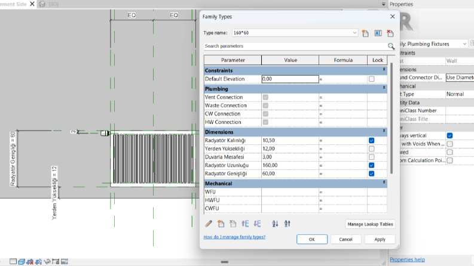Close the Family Types dialog
This screenshot has width=474, height=266.
point(392,17)
